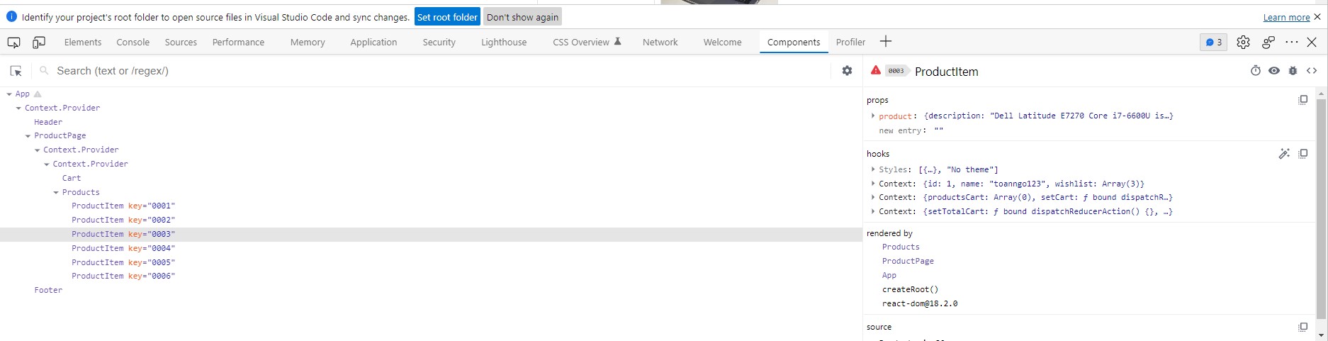View ProductItem source code icon
Image resolution: width=1328 pixels, height=341 pixels.
pos(1312,71)
